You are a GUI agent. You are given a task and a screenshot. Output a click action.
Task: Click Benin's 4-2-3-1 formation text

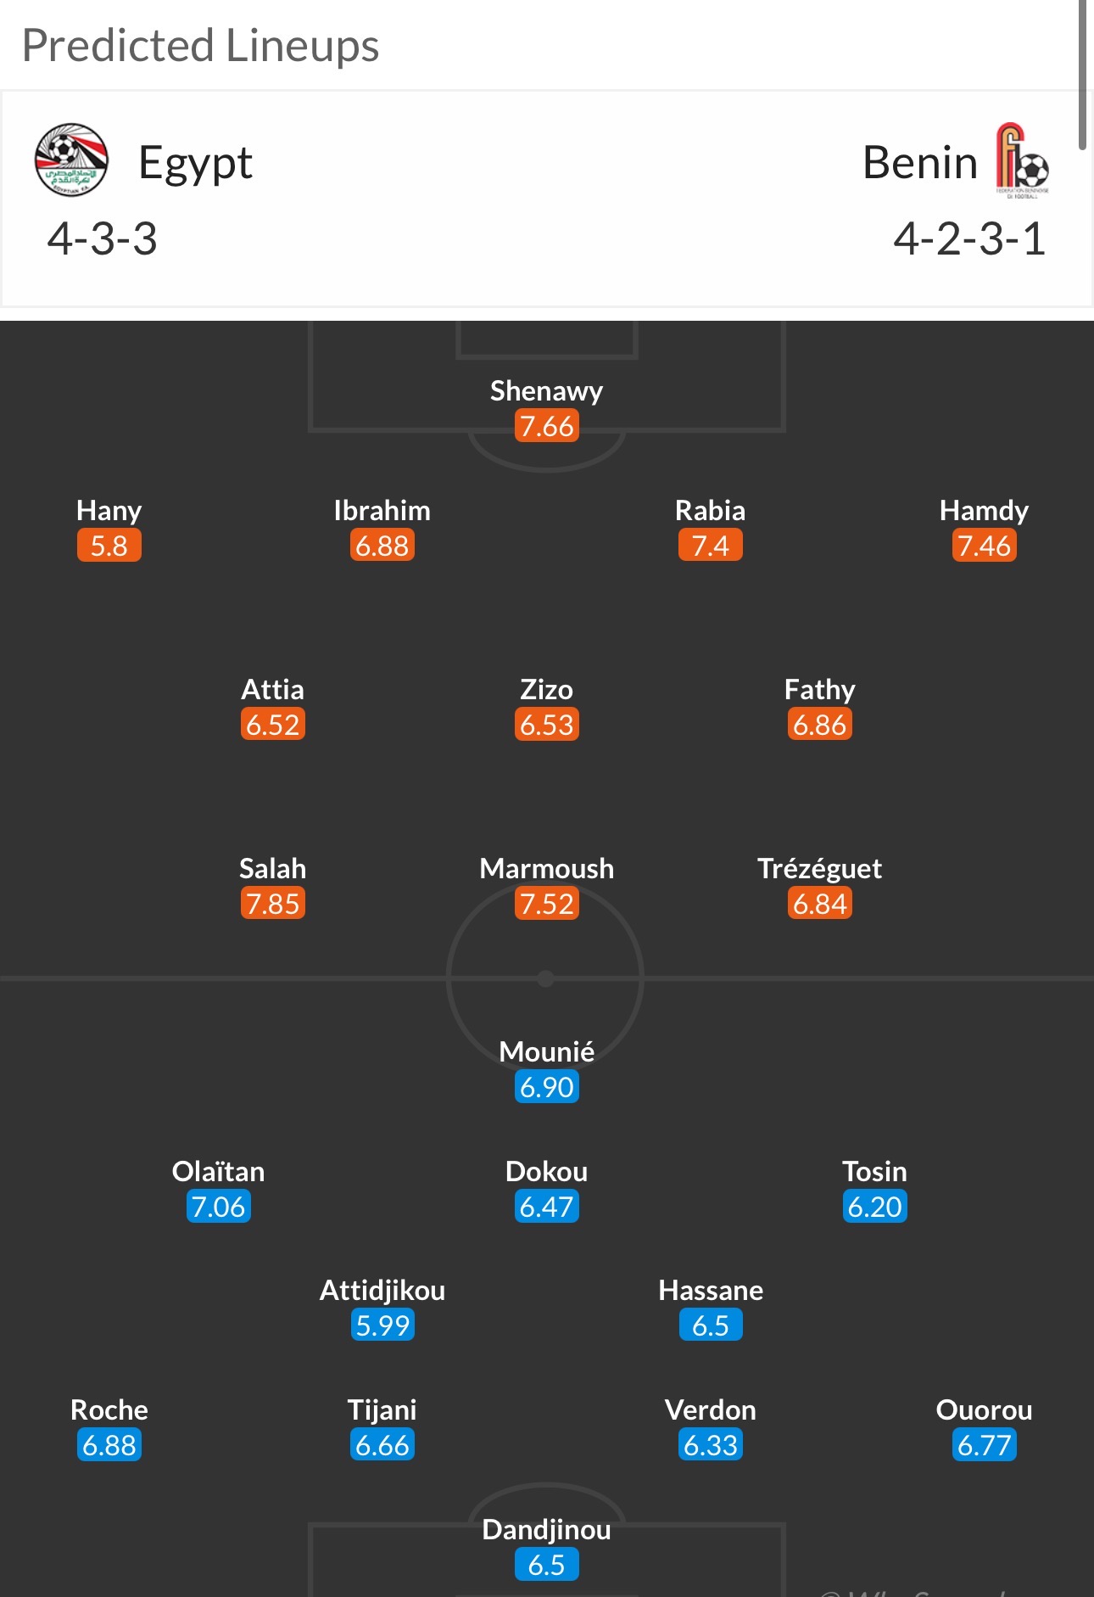pyautogui.click(x=969, y=238)
